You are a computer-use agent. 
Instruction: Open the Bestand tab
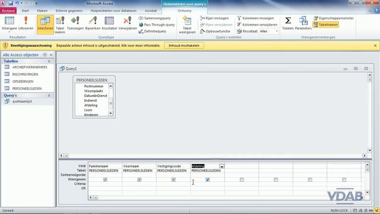click(x=8, y=11)
